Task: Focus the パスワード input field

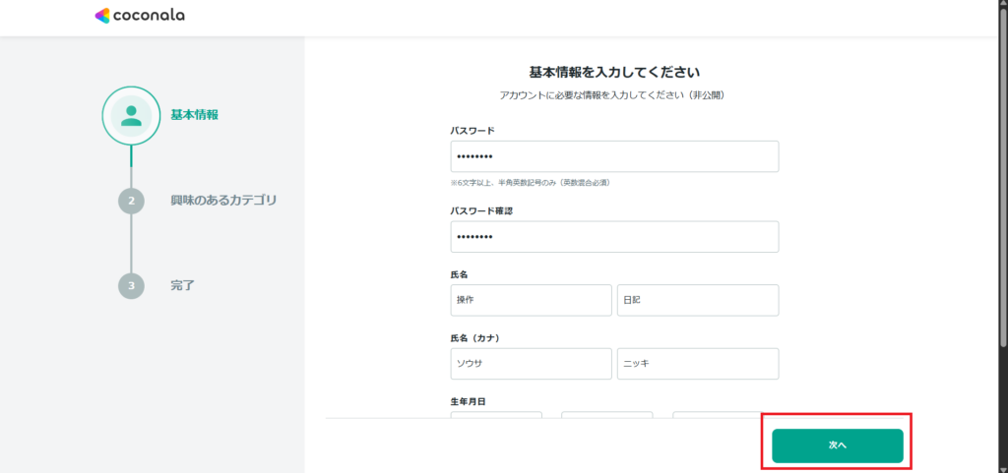Action: coord(614,156)
